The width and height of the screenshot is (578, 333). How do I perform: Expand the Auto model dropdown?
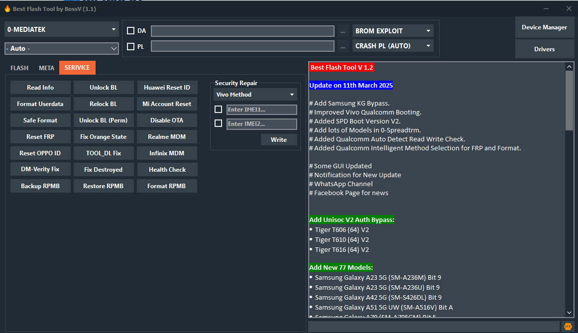coord(62,48)
